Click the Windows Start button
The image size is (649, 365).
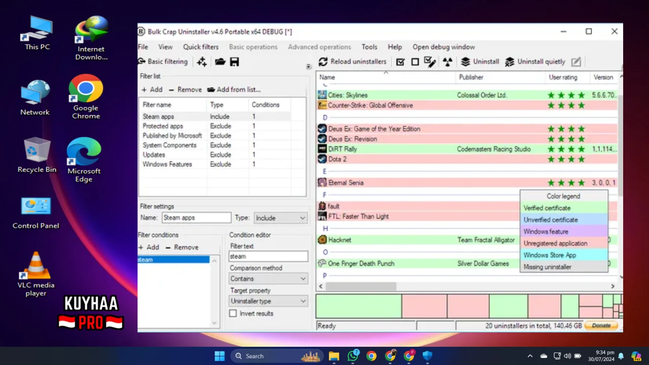(x=220, y=356)
